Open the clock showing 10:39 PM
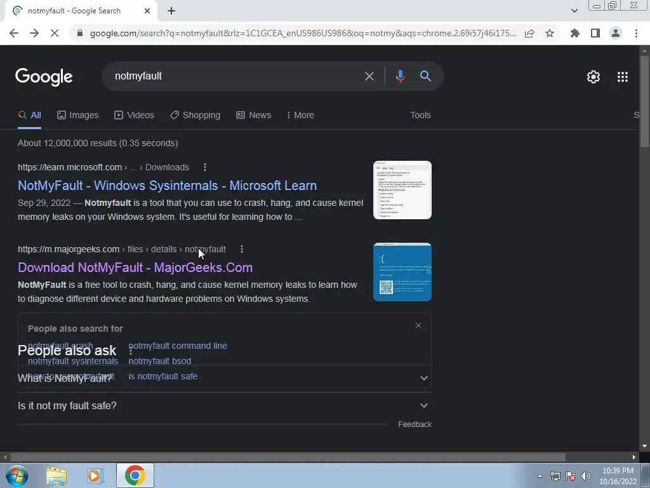Viewport: 650px width, 488px height. [x=618, y=476]
